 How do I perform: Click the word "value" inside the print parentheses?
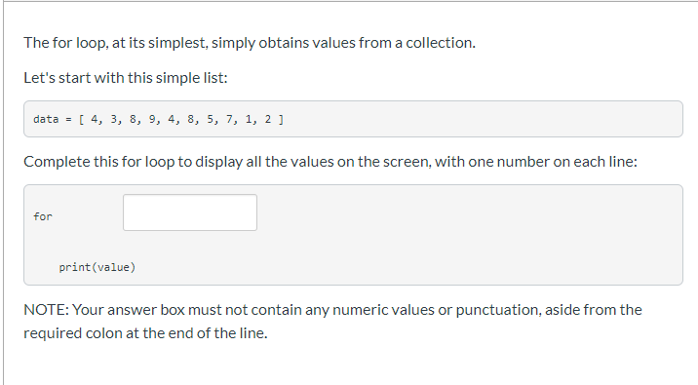(x=113, y=267)
